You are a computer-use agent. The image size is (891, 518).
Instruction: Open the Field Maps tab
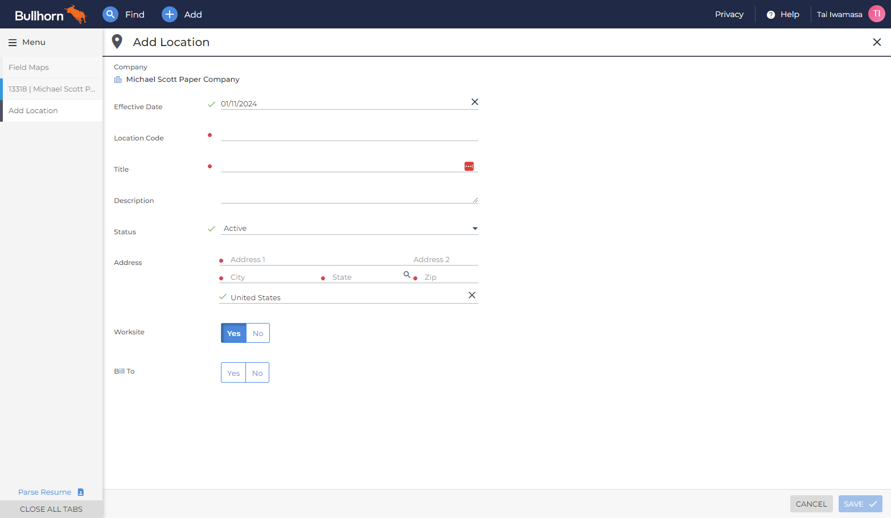51,67
